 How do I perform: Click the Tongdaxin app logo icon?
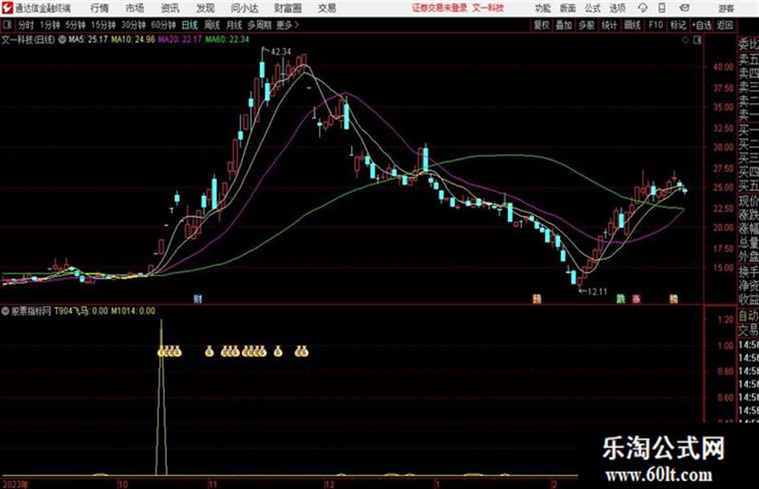(x=6, y=8)
